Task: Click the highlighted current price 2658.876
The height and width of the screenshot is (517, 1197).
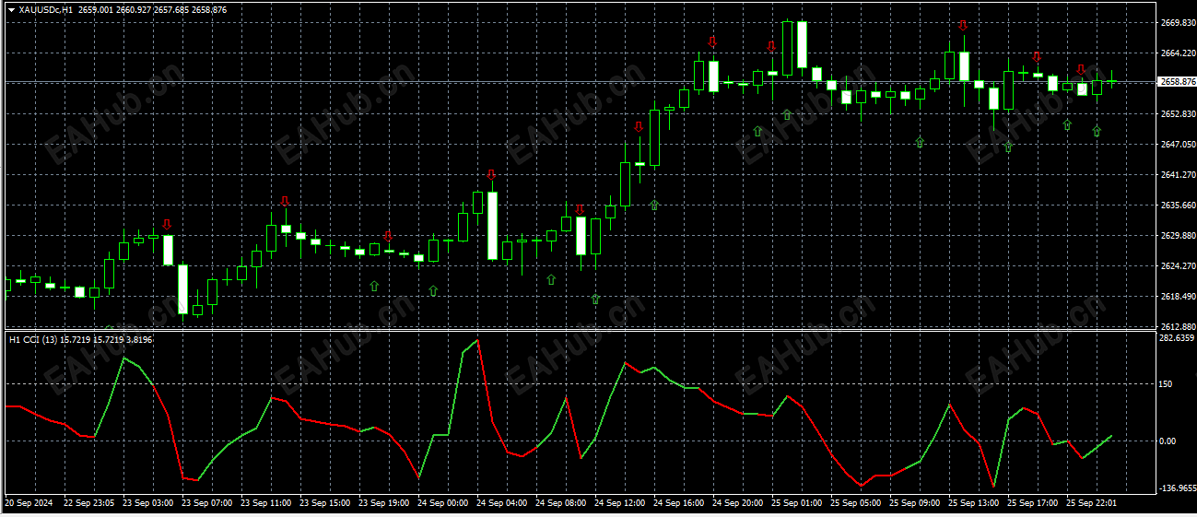Action: (x=1179, y=82)
